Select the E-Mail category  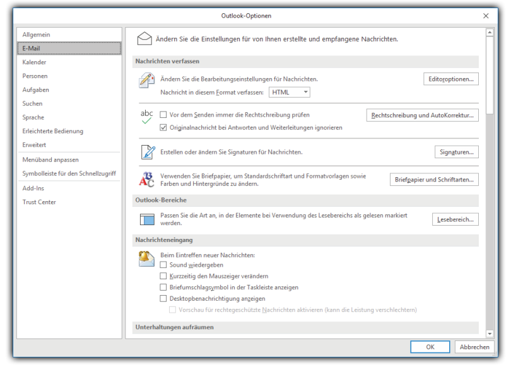pyautogui.click(x=69, y=48)
